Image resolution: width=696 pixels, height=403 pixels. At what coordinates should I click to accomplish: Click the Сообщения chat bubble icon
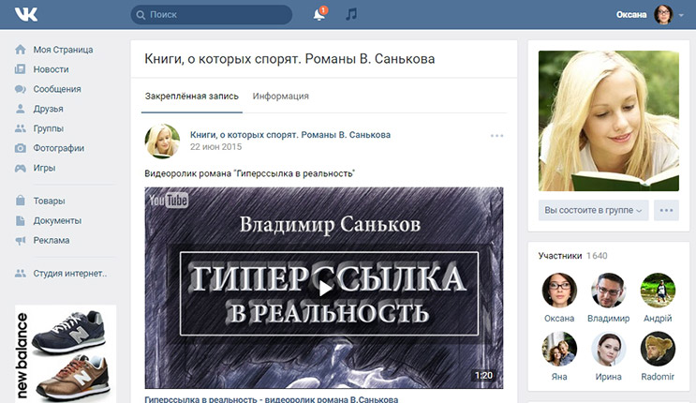point(21,89)
